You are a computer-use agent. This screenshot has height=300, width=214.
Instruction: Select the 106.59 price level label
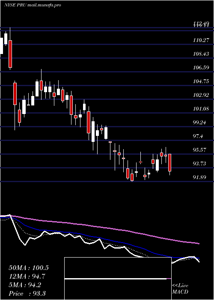[x=201, y=68]
